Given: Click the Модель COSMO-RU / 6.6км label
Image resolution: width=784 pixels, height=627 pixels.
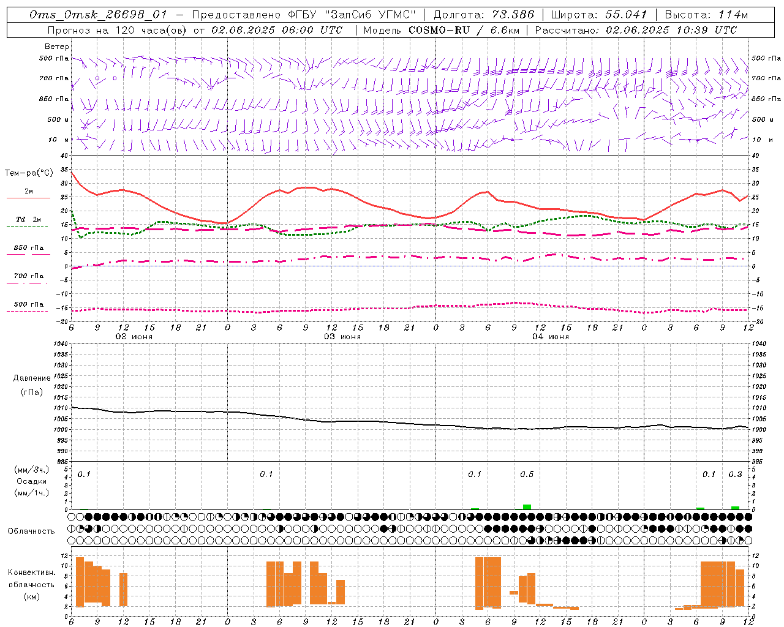Looking at the screenshot, I should (x=442, y=30).
